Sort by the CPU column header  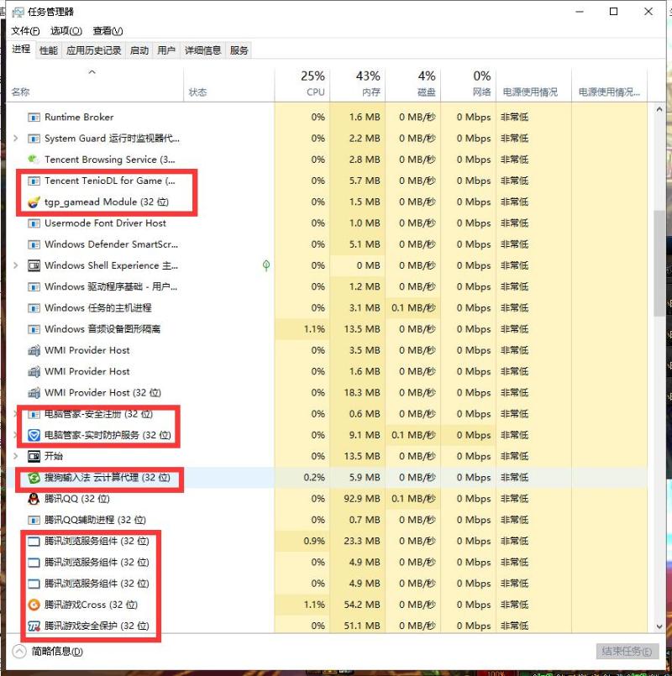pyautogui.click(x=302, y=84)
